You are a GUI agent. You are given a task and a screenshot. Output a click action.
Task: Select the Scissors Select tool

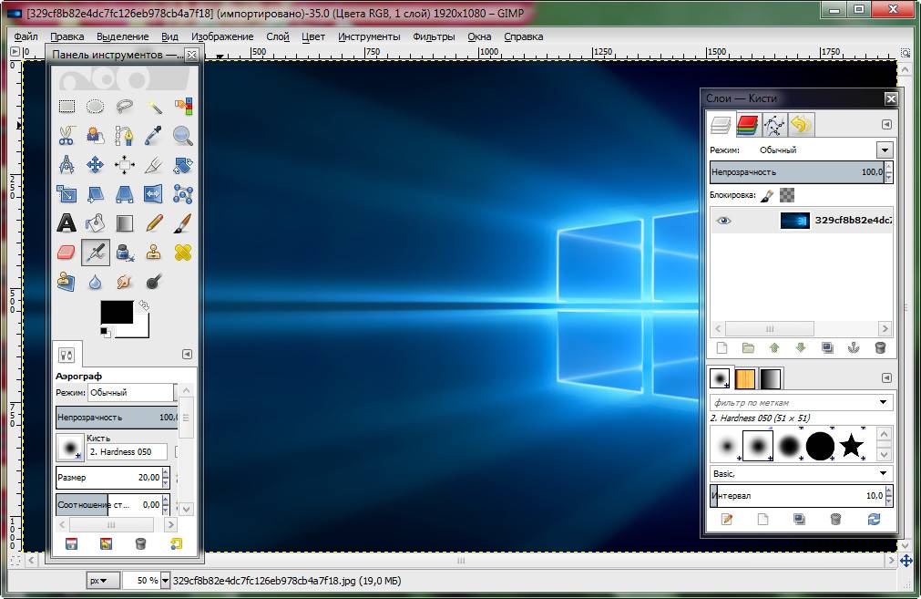tap(67, 136)
